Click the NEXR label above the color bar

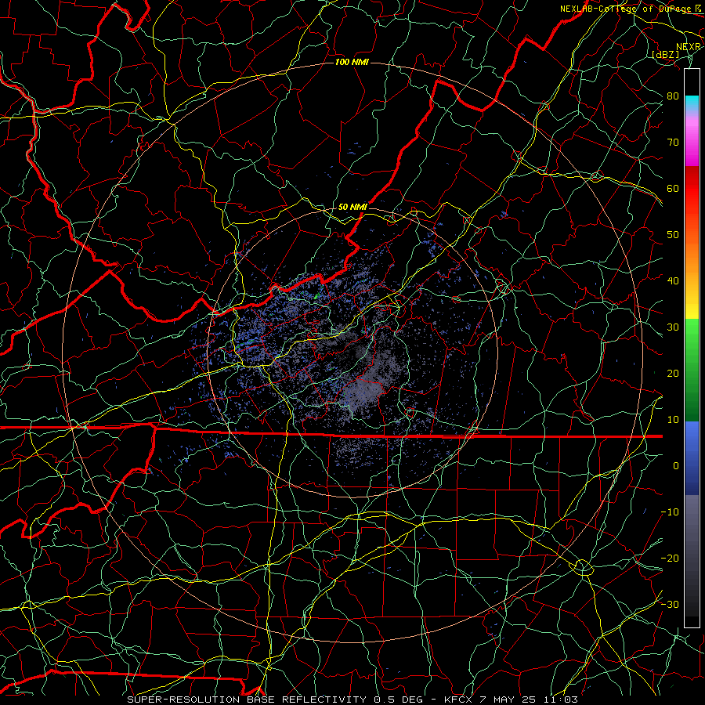(689, 47)
